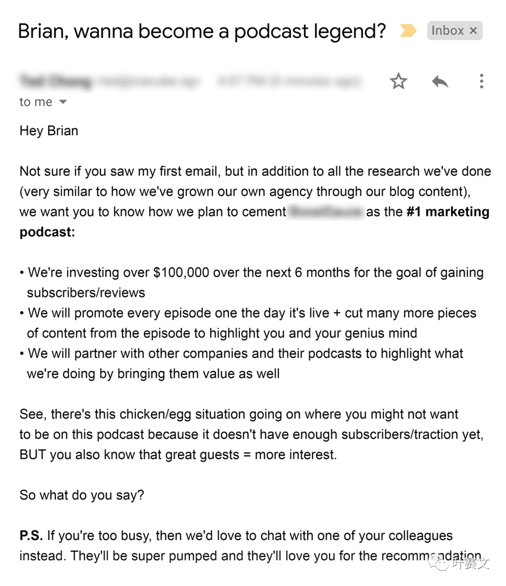Click the Inbox label tag
The width and height of the screenshot is (506, 586).
click(x=447, y=31)
